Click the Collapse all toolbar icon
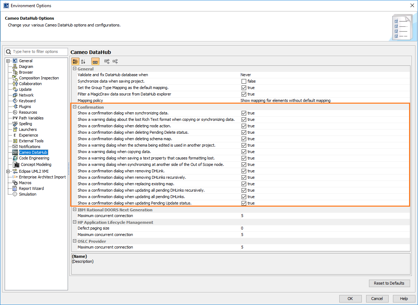Screen dimensions: 418x305 click(x=115, y=62)
